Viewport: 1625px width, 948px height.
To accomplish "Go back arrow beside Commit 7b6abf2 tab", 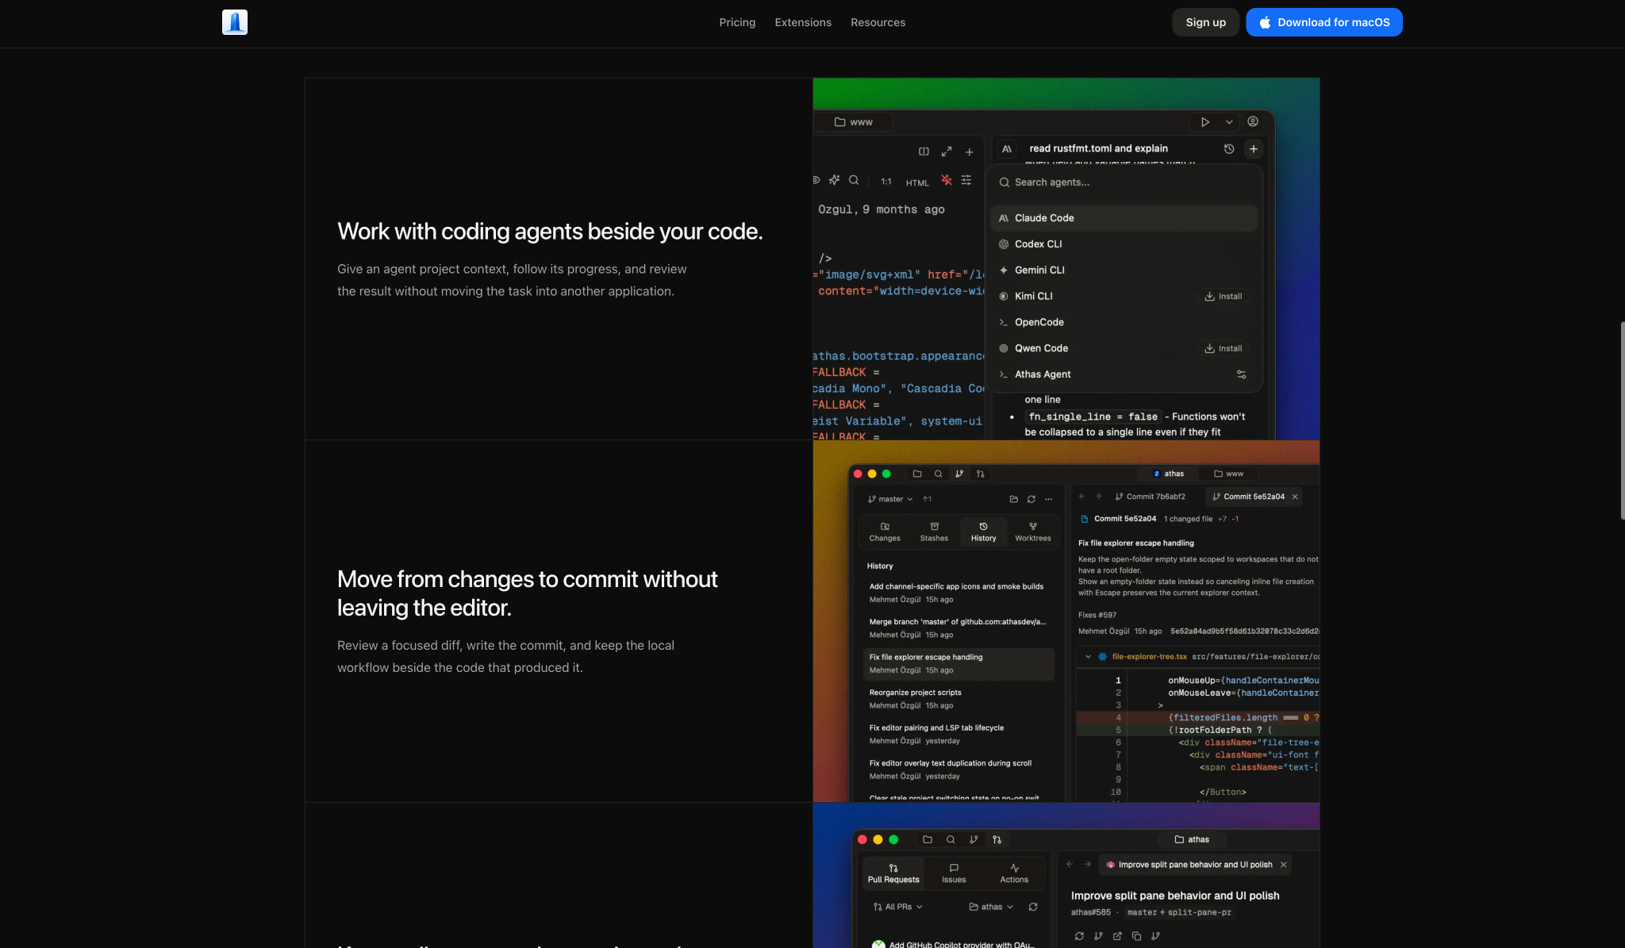I will (1081, 496).
